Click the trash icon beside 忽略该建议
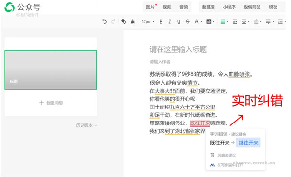Image resolution: width=291 pixels, height=177 pixels. pos(213,155)
